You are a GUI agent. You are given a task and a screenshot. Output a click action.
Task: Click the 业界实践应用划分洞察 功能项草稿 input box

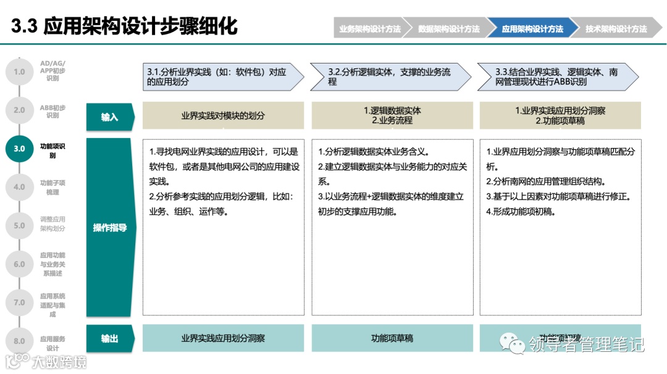tap(560, 115)
